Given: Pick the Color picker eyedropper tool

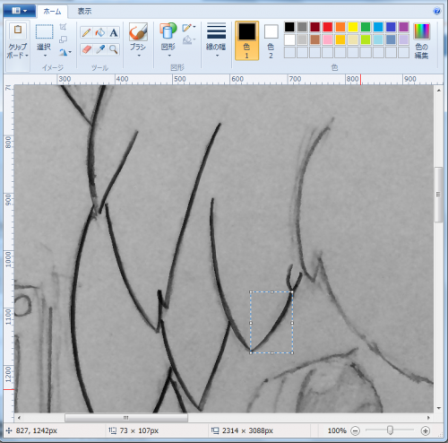Looking at the screenshot, I should pyautogui.click(x=100, y=49).
